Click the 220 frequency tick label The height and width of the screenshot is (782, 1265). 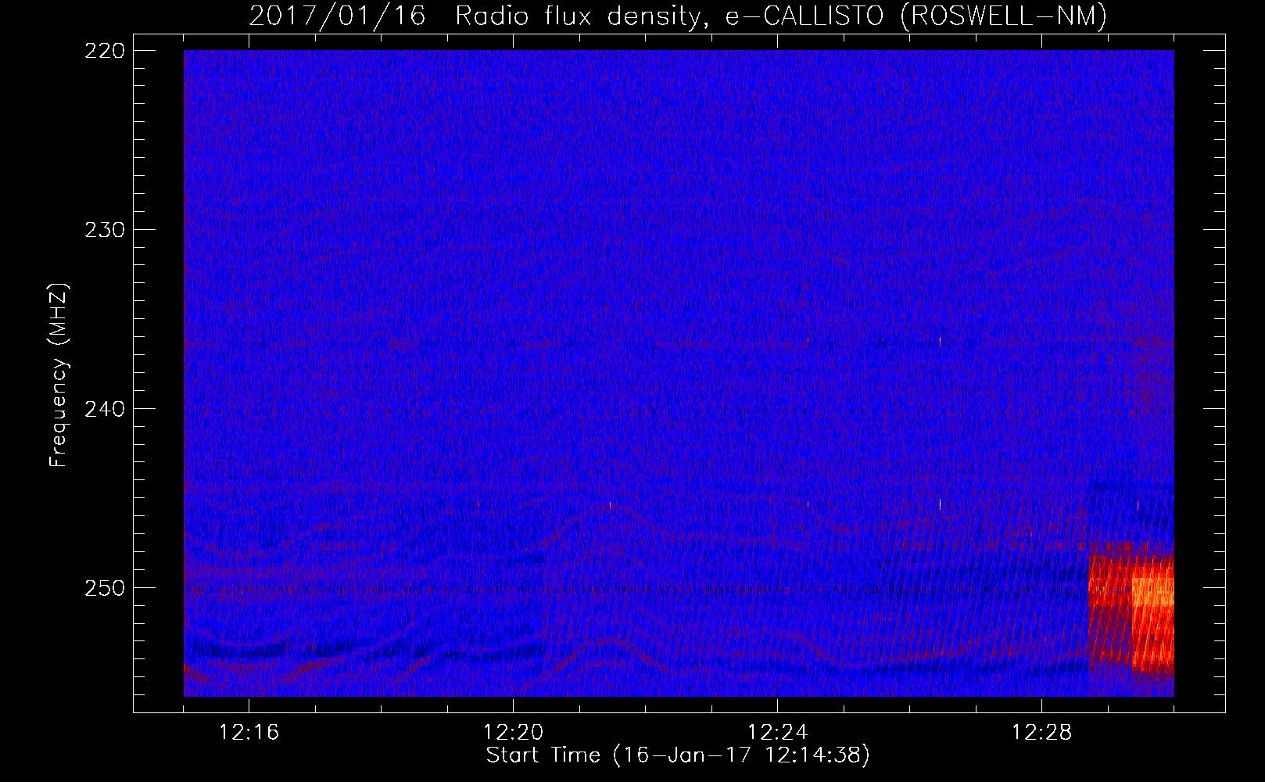(105, 51)
